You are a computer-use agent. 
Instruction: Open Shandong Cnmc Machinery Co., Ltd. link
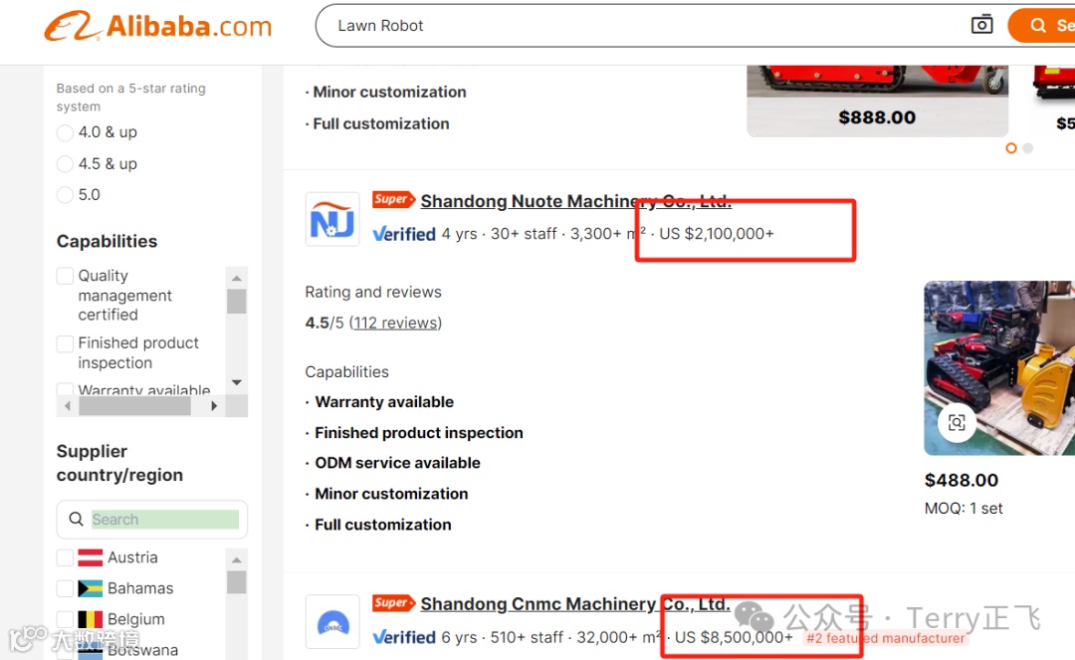click(575, 604)
